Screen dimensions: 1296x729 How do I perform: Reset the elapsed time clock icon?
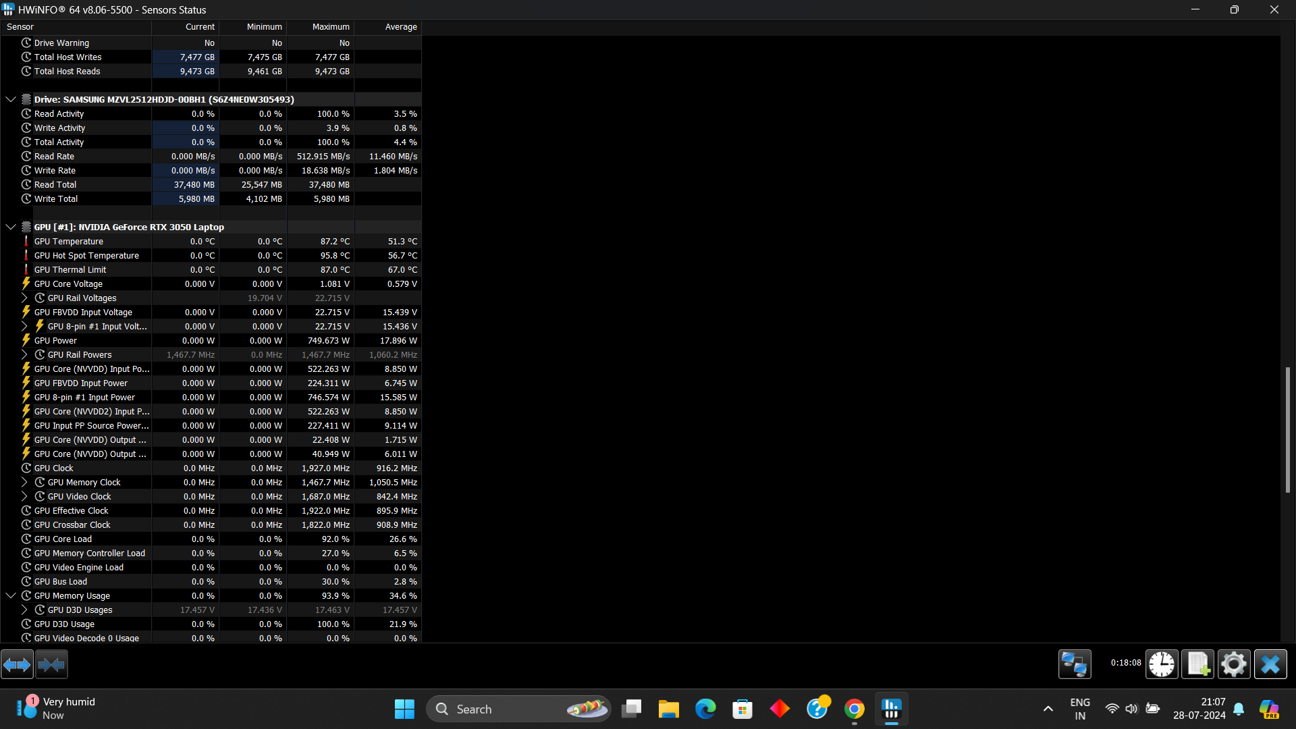coord(1162,664)
